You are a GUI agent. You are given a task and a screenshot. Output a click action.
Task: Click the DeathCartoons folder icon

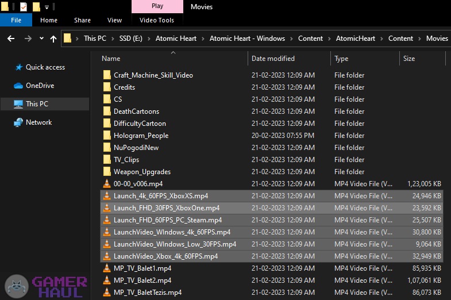click(107, 111)
